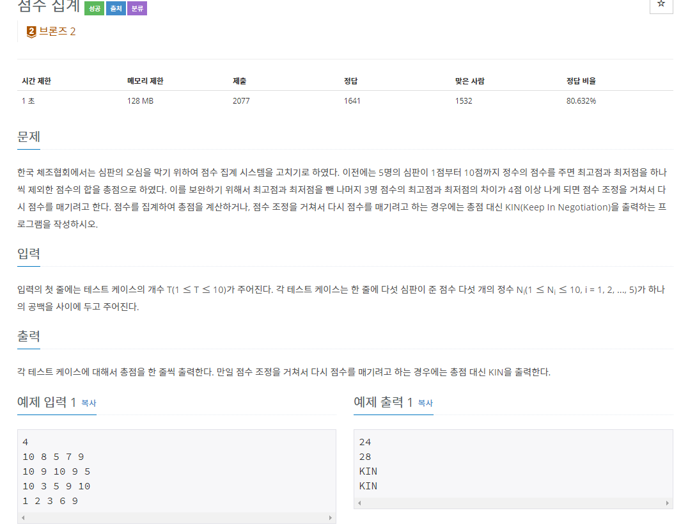Screen dimensions: 681x529
Task: Click the 예제 출력 1 heading
Action: (x=383, y=402)
